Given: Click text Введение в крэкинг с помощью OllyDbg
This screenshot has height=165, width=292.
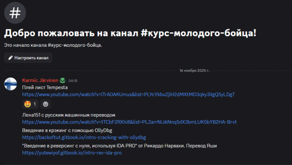Looking at the screenshot, I should pos(67,130).
